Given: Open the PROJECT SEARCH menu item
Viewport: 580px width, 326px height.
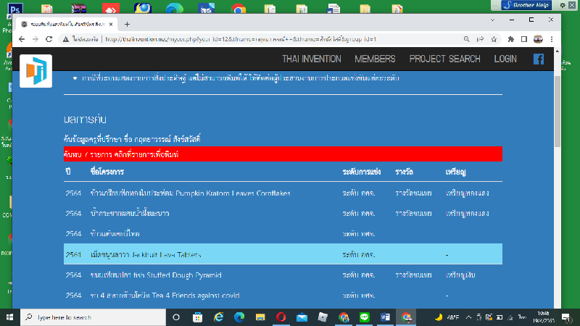Looking at the screenshot, I should tap(444, 59).
